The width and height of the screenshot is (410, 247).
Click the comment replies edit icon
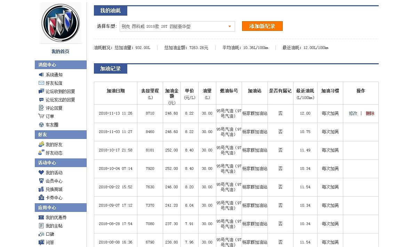coord(41,108)
